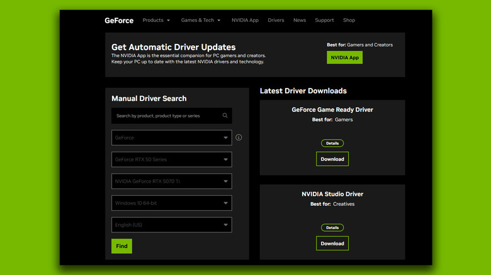Open the GeForce product type dropdown
The image size is (491, 275).
tap(172, 137)
